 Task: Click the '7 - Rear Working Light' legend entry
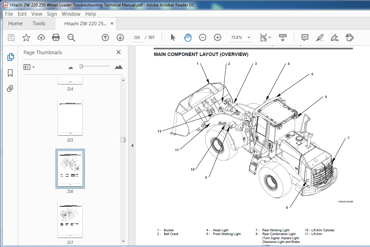click(x=273, y=230)
